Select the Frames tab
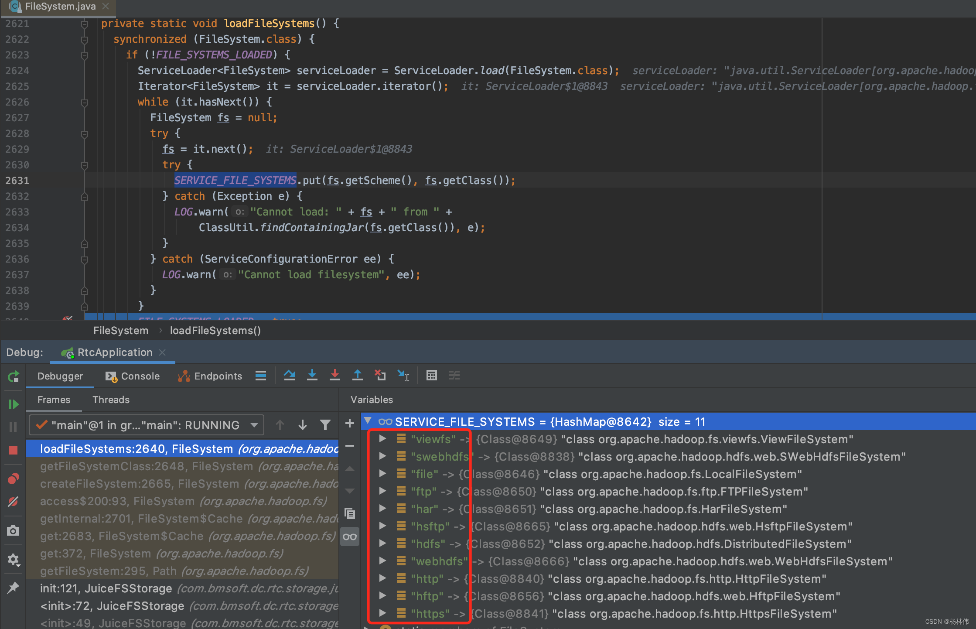The height and width of the screenshot is (629, 976). click(54, 400)
